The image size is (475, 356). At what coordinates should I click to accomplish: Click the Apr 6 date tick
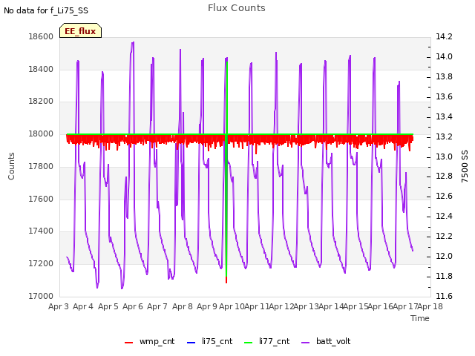[133, 306]
